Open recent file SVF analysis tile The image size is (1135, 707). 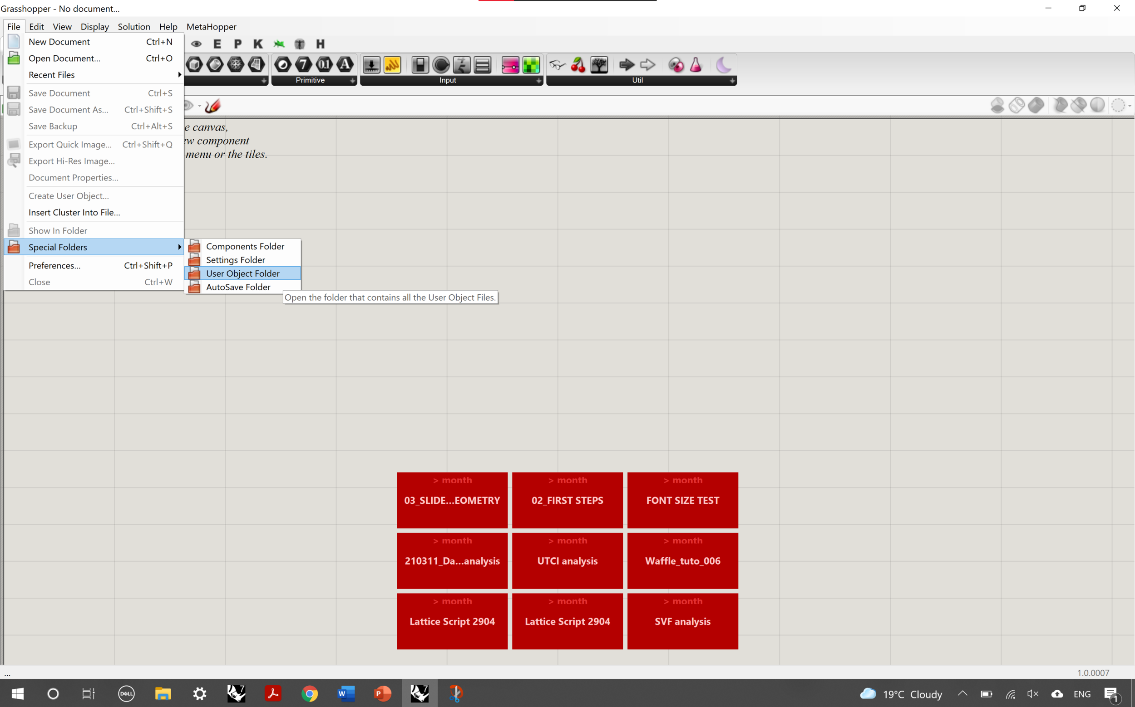click(x=682, y=621)
